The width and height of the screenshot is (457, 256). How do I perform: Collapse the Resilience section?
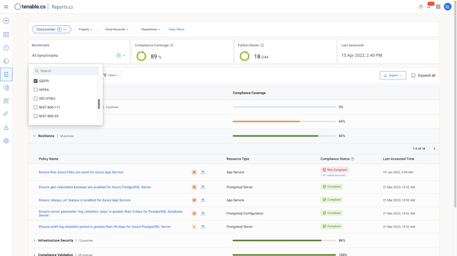[34, 136]
